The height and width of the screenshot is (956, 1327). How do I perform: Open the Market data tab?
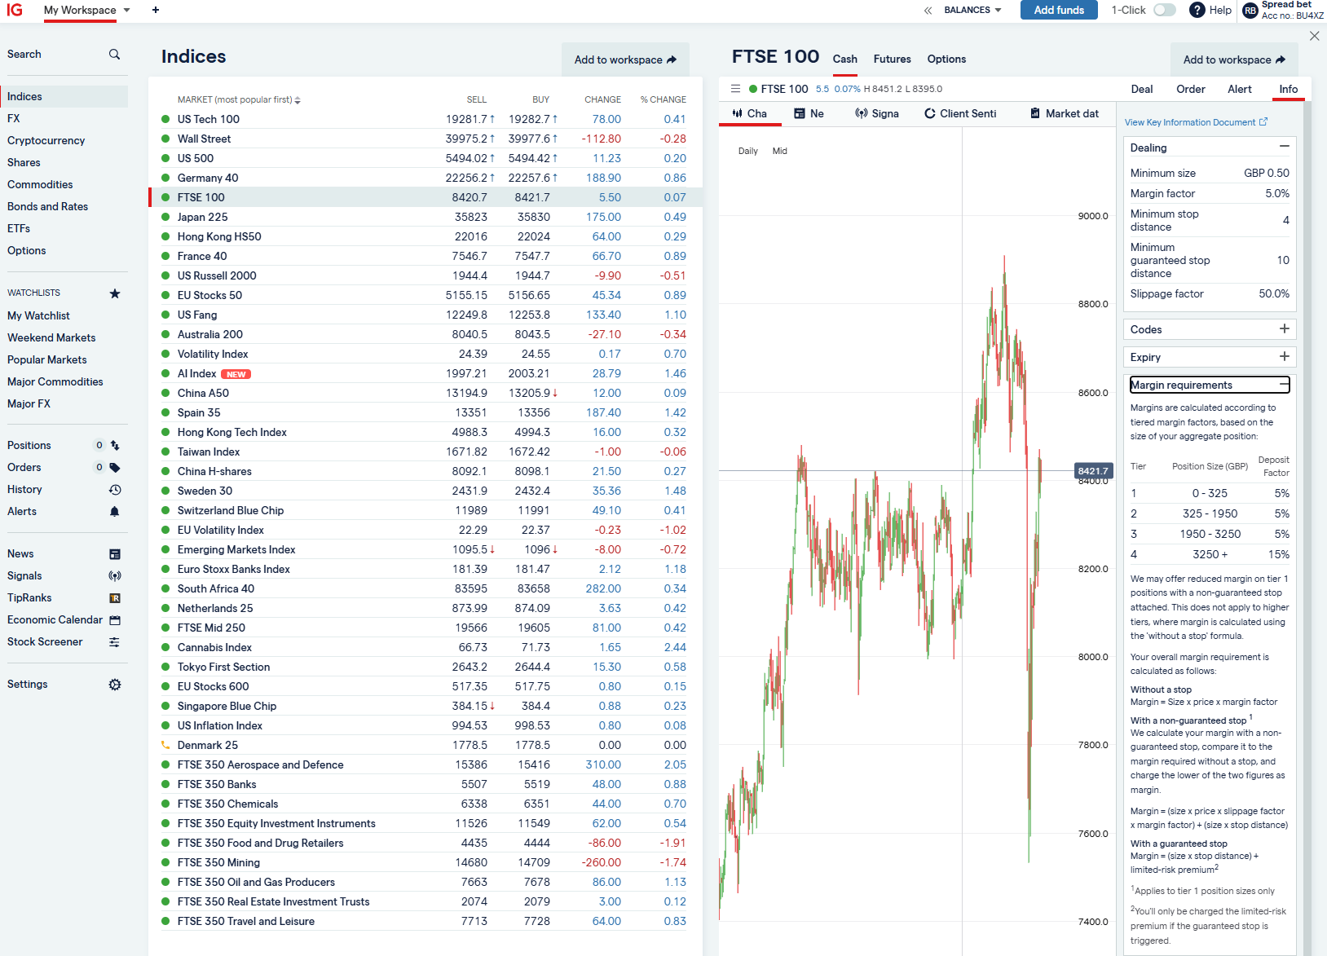point(1065,113)
